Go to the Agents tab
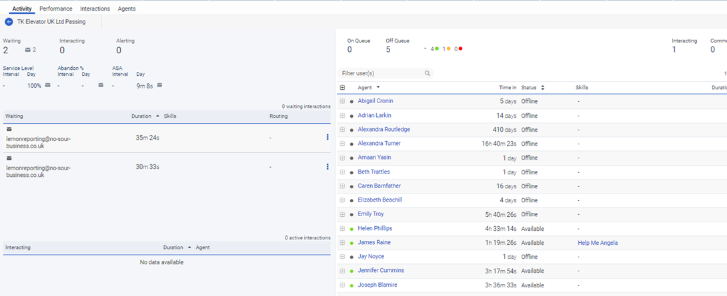 click(x=127, y=9)
